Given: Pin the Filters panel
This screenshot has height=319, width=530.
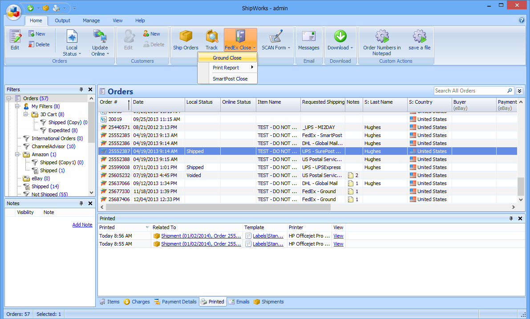Looking at the screenshot, I should (81, 89).
